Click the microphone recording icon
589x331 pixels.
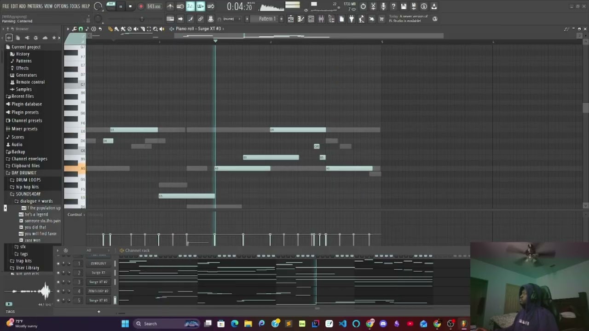pyautogui.click(x=383, y=6)
